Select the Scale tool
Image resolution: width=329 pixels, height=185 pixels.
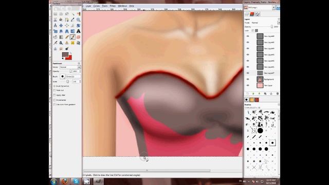[55, 31]
